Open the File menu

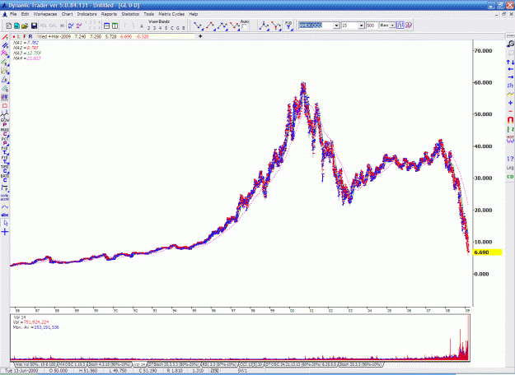click(13, 14)
